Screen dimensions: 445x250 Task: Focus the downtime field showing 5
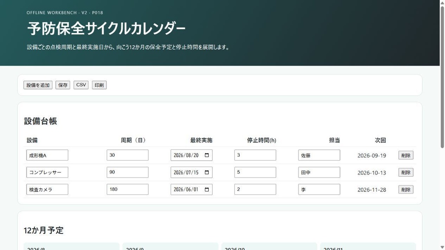[x=255, y=172]
